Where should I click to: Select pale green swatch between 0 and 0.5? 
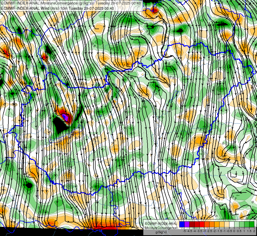coord(237,224)
